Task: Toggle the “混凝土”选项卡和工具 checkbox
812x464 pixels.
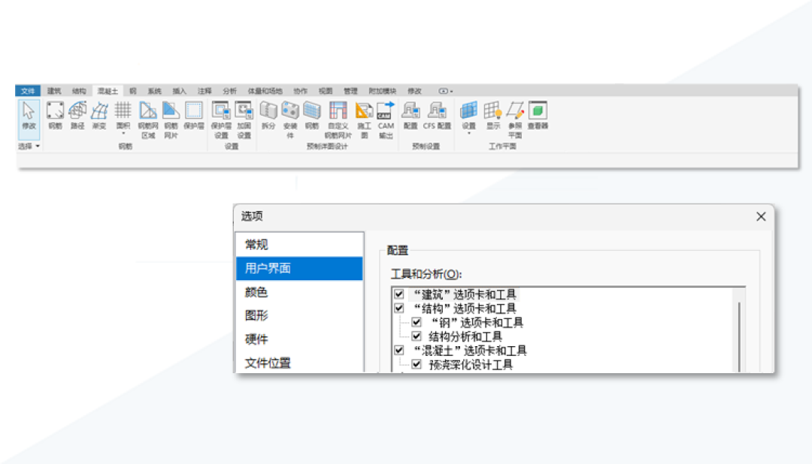Action: coord(398,350)
